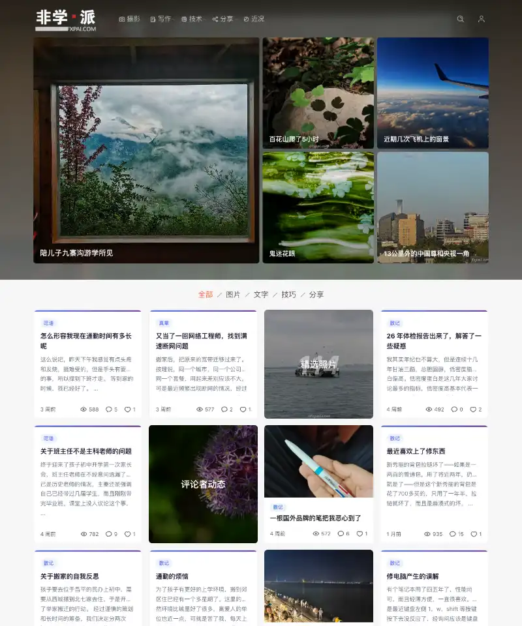Click '1 月前' on 最近喜欢上了修东西 card
This screenshot has height=626, width=522.
pyautogui.click(x=393, y=534)
